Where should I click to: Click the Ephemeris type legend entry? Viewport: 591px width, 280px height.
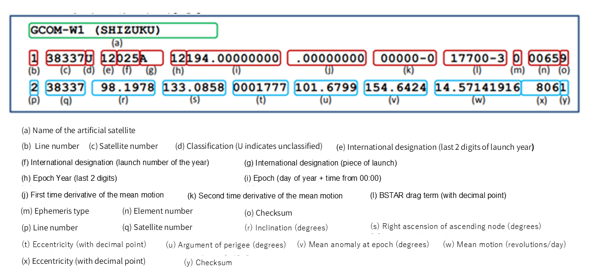(55, 211)
